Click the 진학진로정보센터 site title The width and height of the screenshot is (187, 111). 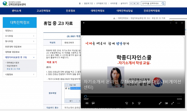click(17, 5)
